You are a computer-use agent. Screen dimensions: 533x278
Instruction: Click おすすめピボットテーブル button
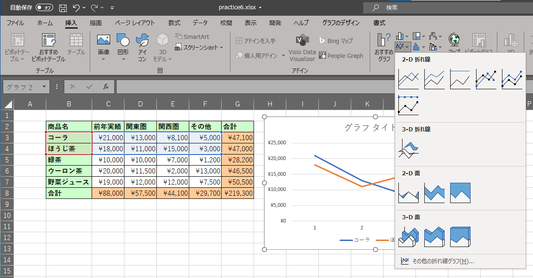[x=49, y=48]
